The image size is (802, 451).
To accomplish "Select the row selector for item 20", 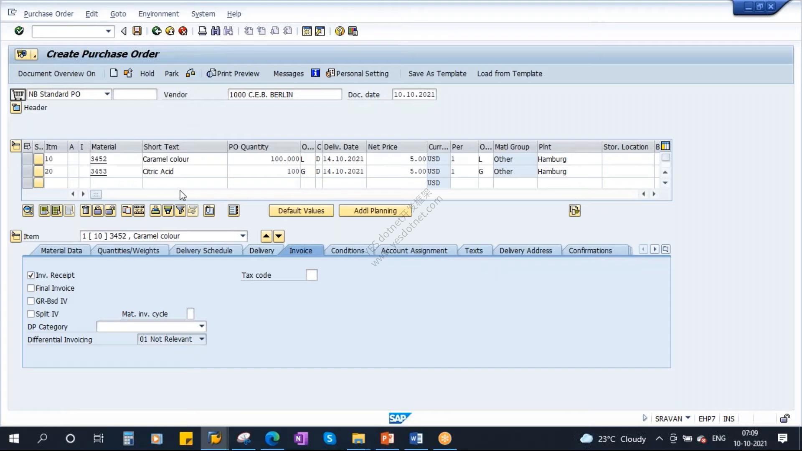I will (x=28, y=171).
